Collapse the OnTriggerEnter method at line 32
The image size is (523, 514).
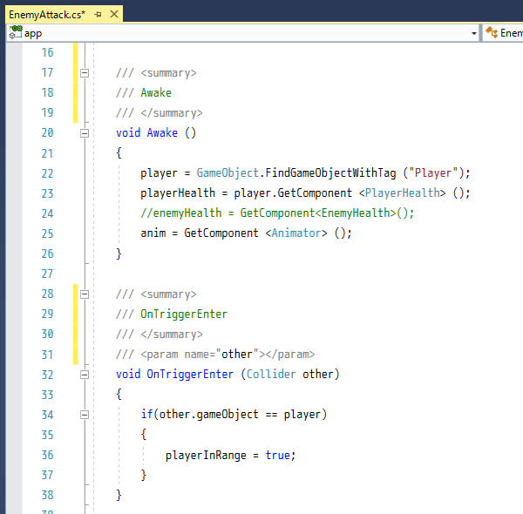[85, 375]
